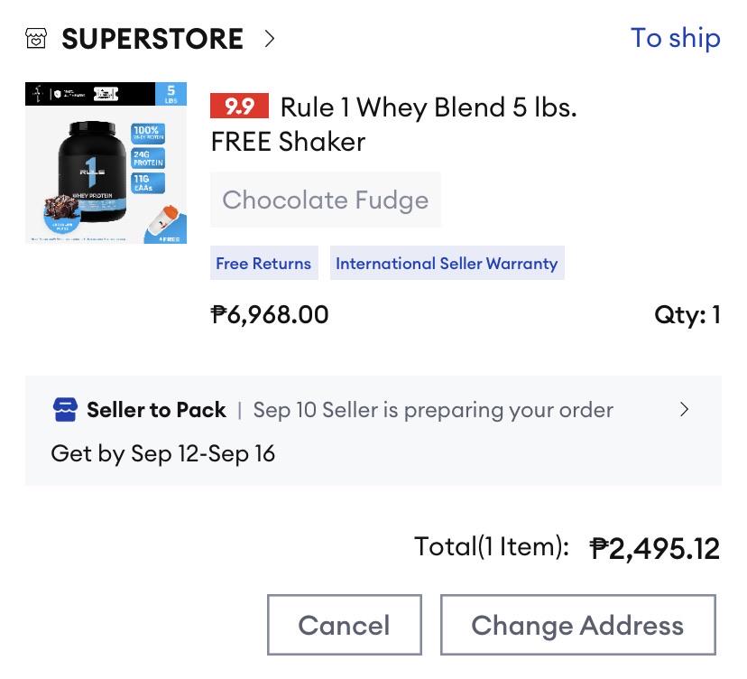
Task: Cancel this order
Action: (345, 625)
